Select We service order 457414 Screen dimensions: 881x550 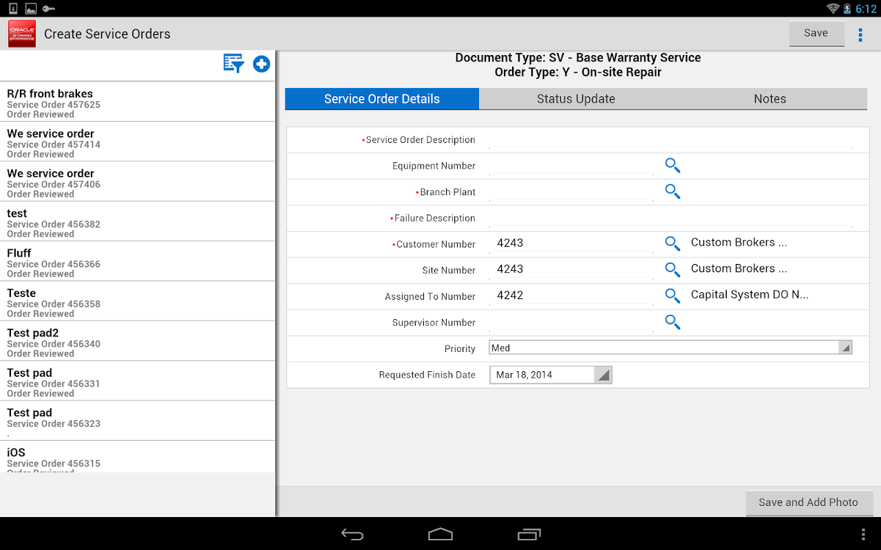coord(138,142)
